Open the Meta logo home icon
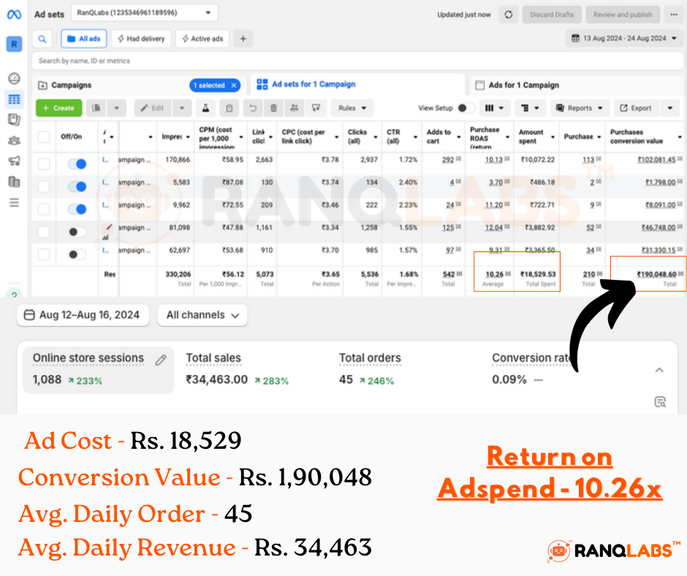The height and width of the screenshot is (576, 687). (14, 14)
